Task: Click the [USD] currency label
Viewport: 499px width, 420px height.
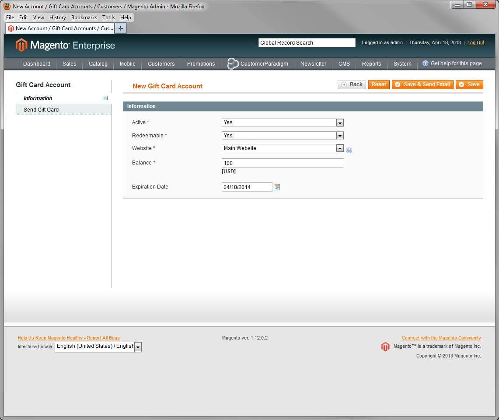Action: [228, 171]
